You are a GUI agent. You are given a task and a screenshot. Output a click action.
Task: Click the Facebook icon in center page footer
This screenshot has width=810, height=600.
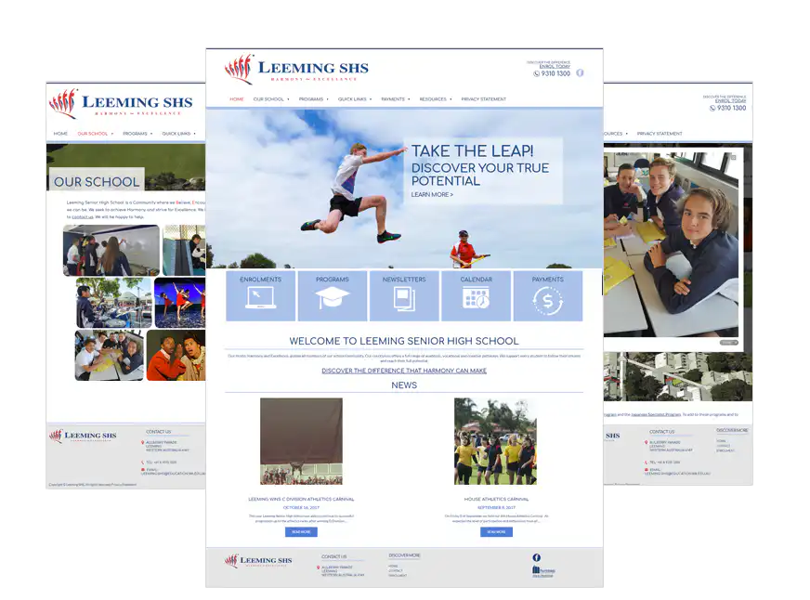[537, 557]
